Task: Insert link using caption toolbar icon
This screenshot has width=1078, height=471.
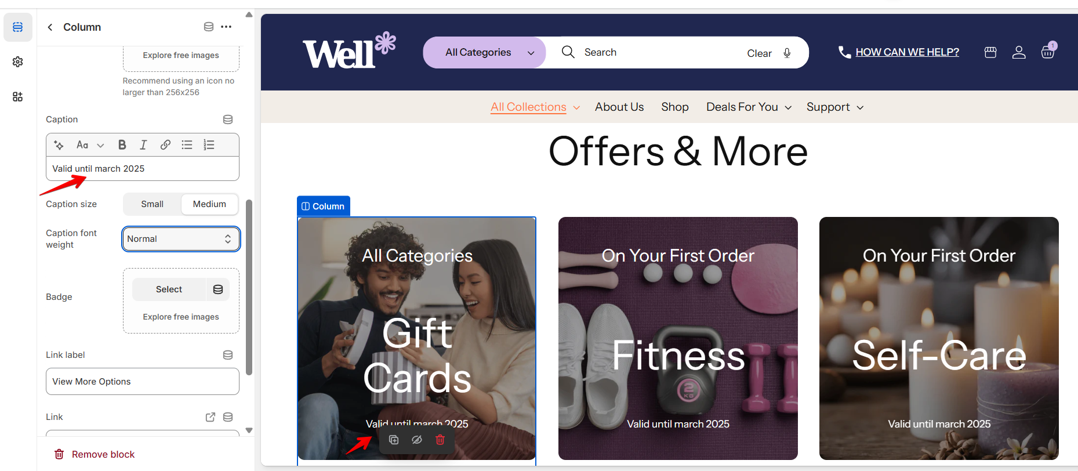Action: pos(165,145)
